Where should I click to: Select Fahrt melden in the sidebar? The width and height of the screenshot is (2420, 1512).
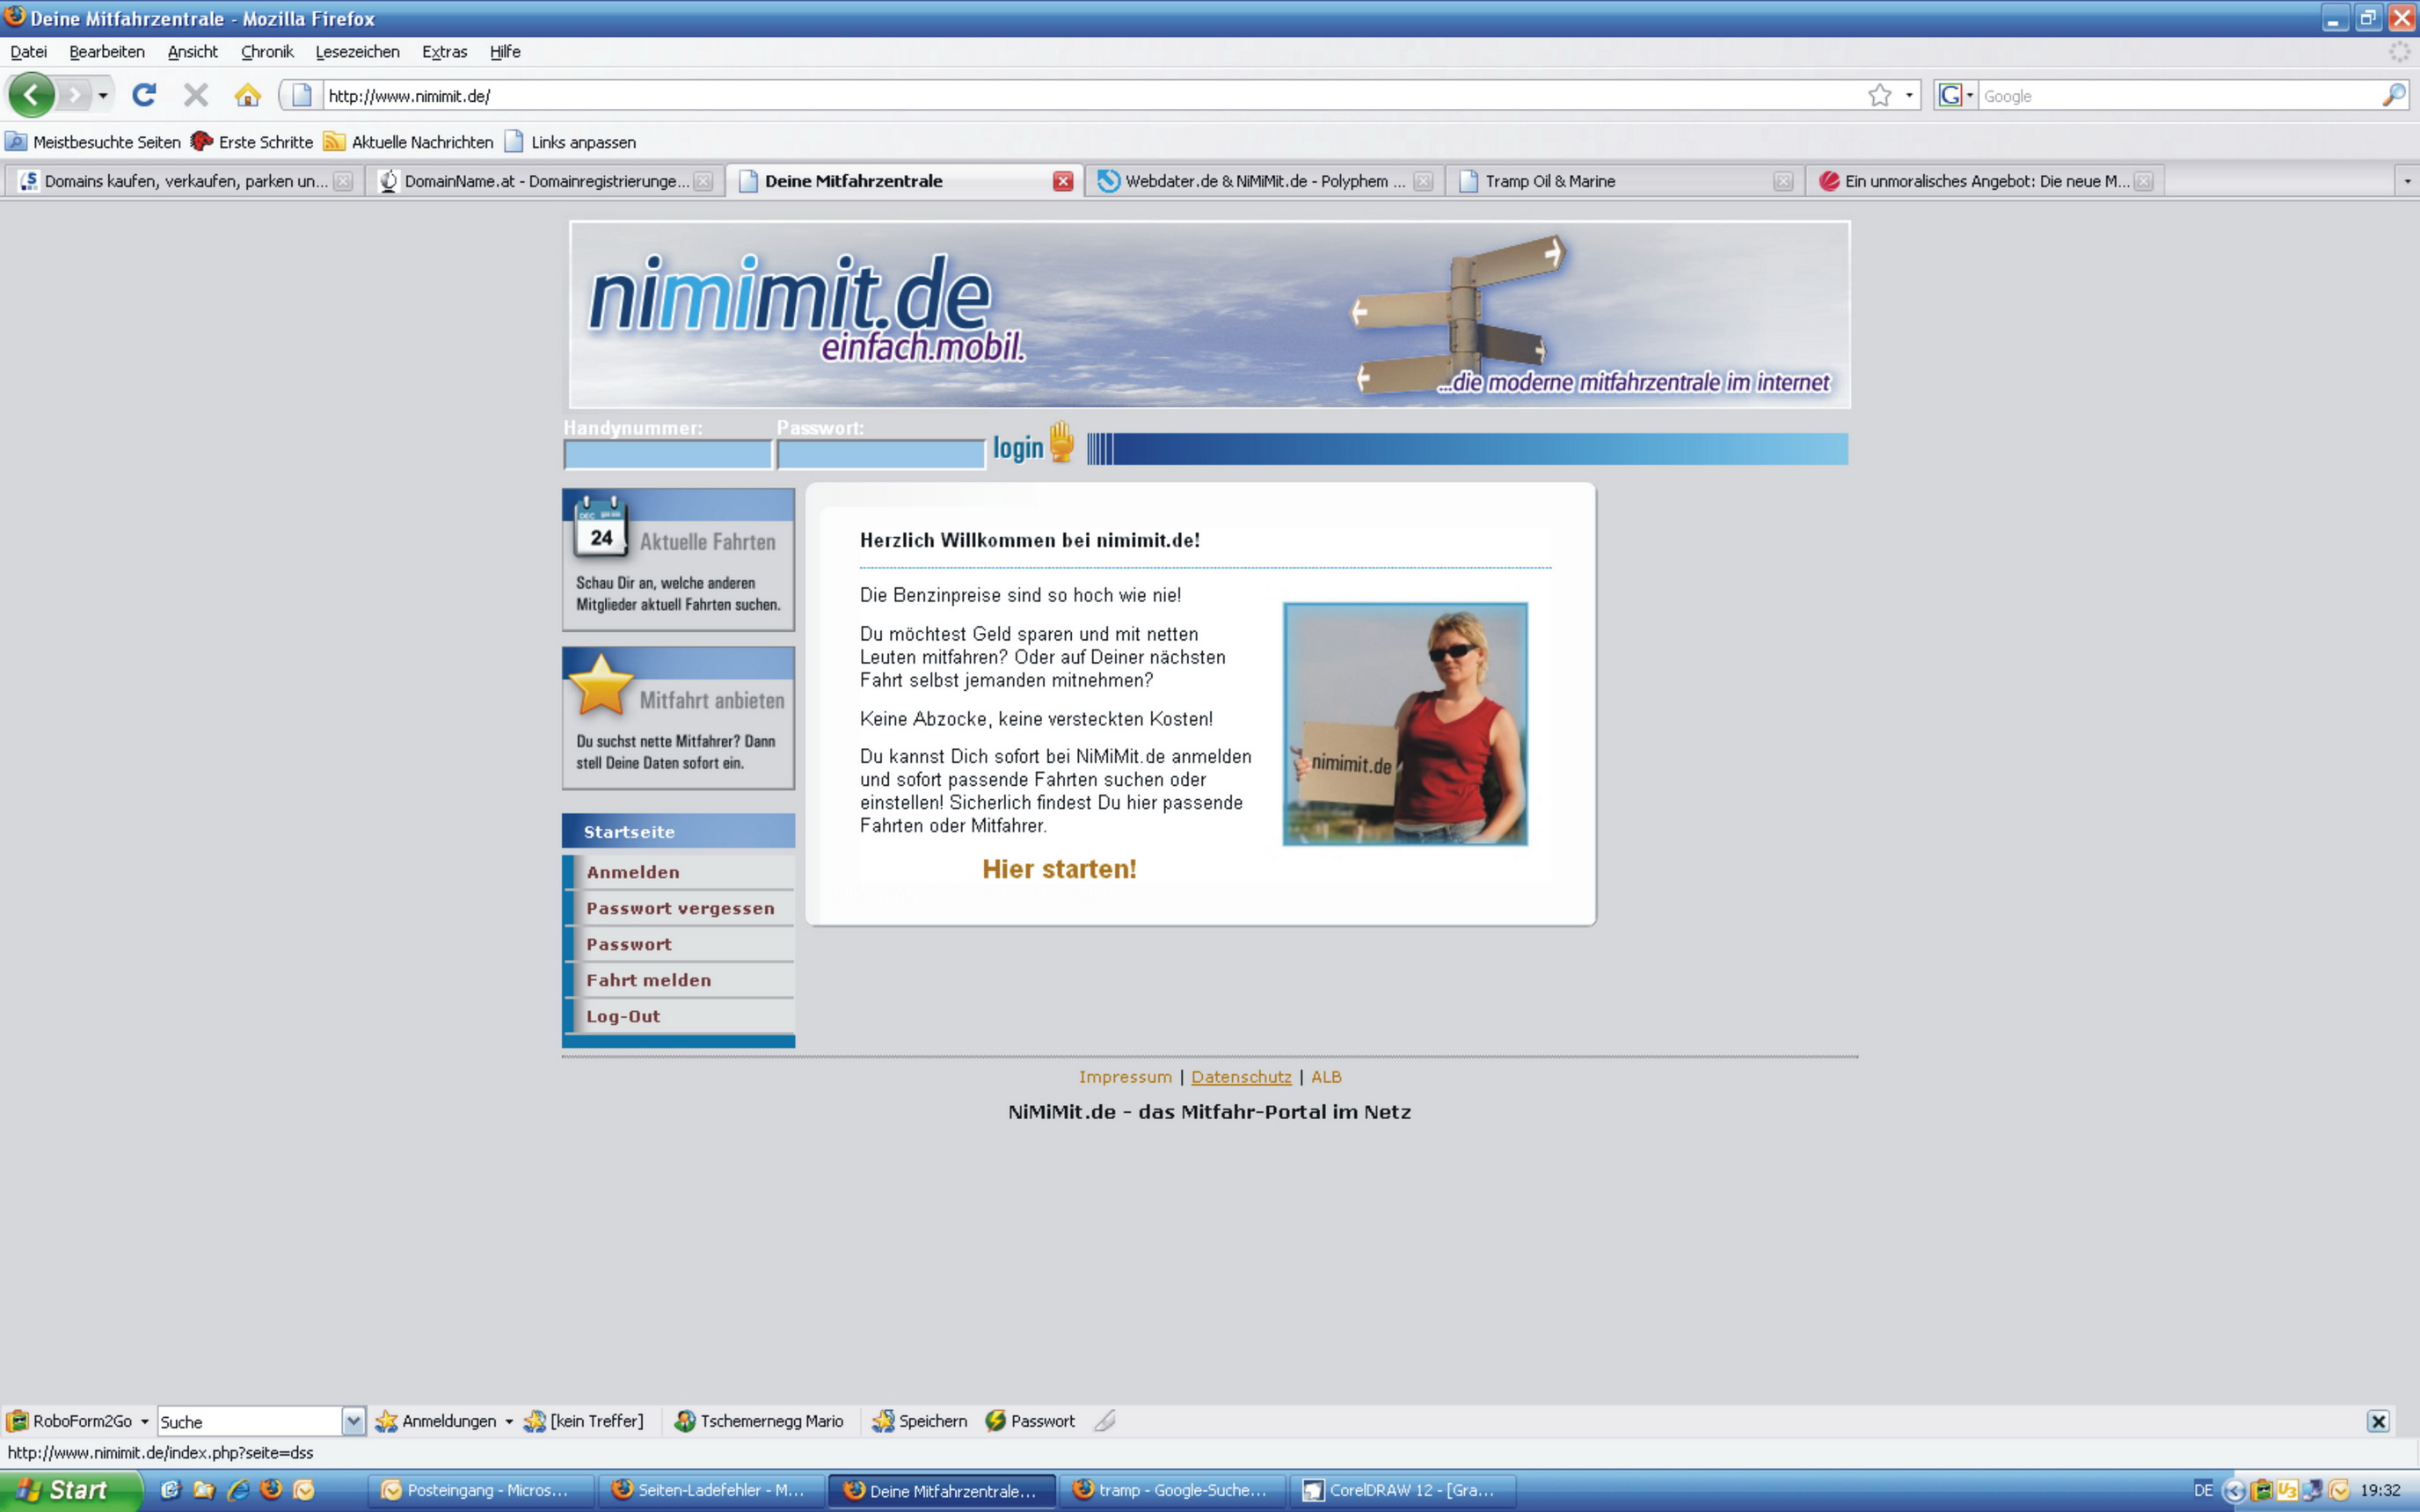click(649, 979)
